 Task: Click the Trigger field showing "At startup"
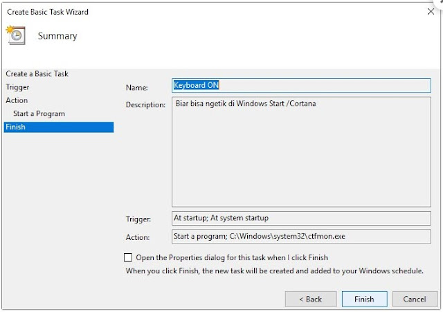pyautogui.click(x=301, y=218)
